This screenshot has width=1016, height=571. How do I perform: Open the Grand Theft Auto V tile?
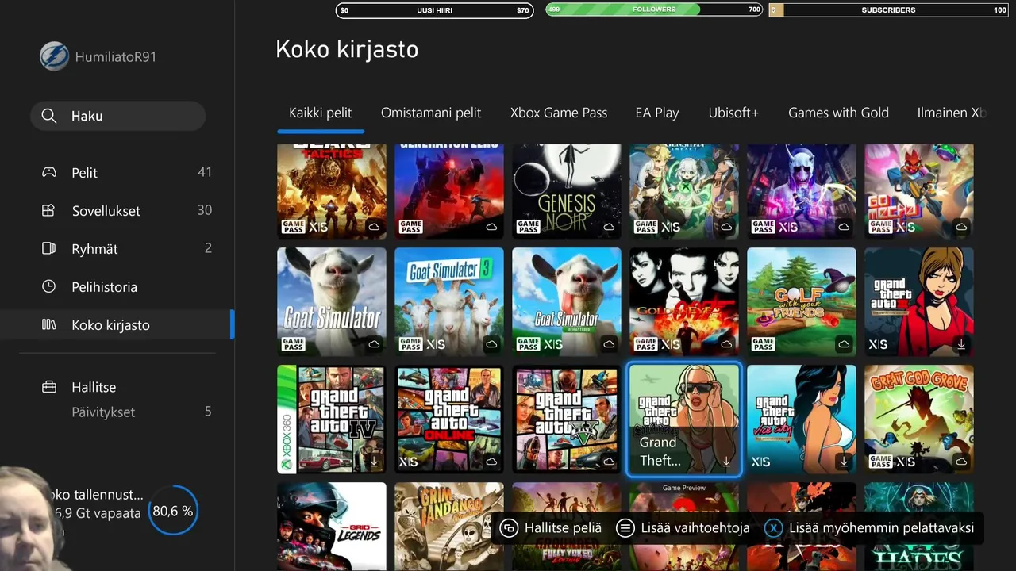567,420
